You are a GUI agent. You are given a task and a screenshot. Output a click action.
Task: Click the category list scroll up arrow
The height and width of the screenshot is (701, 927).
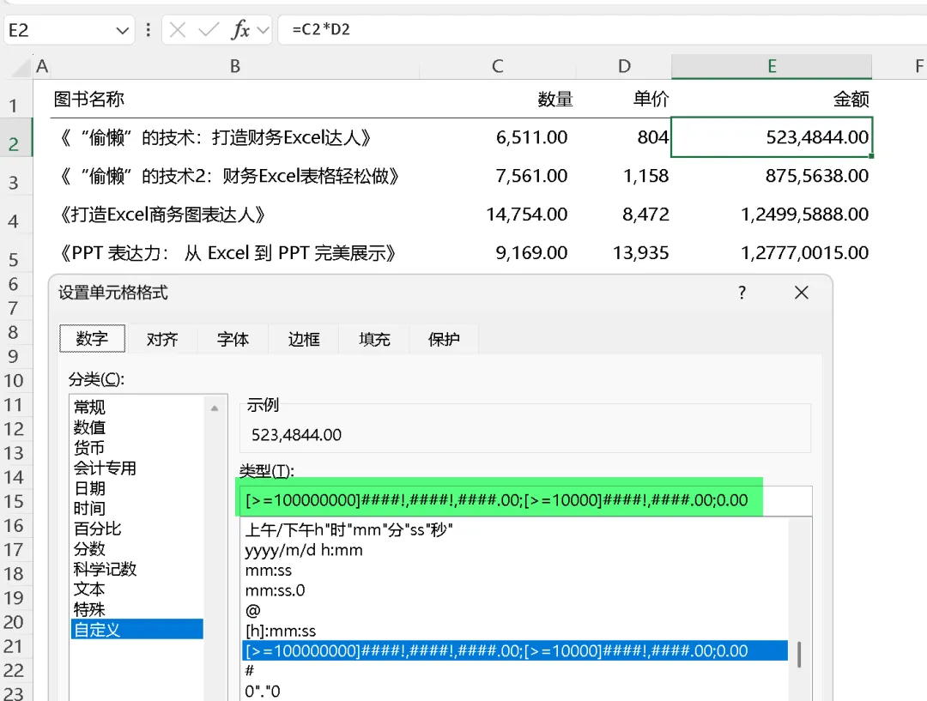click(215, 408)
